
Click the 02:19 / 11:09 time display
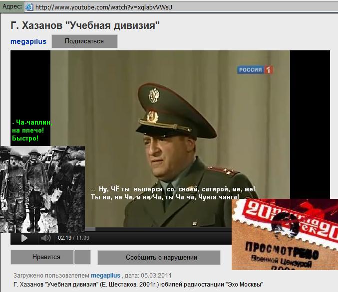[73, 238]
